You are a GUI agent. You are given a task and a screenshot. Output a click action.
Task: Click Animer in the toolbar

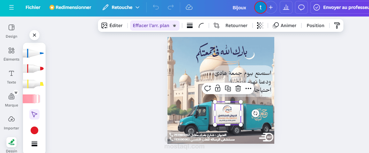tap(284, 25)
